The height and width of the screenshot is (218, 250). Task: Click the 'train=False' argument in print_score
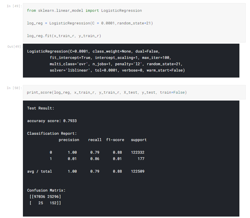[172, 92]
